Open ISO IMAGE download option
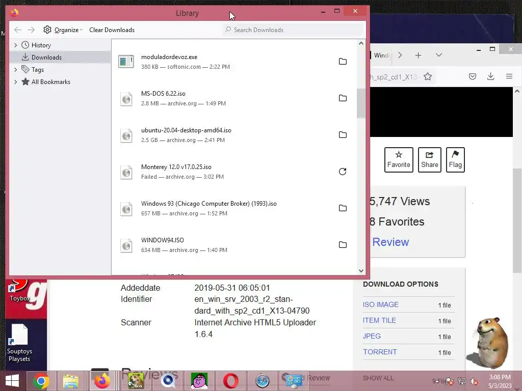Image resolution: width=522 pixels, height=391 pixels. tap(380, 304)
